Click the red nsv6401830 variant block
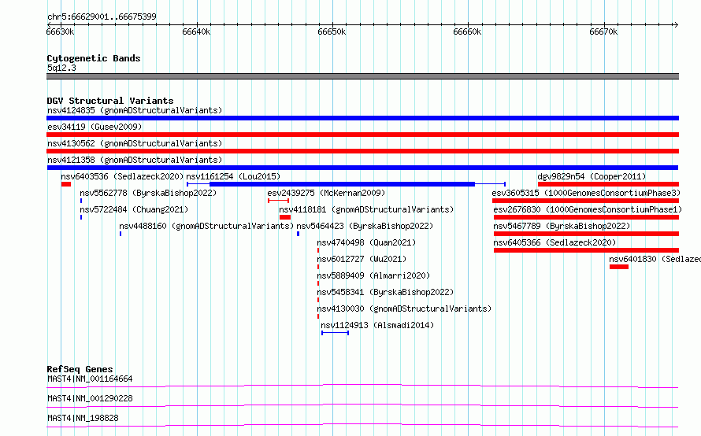The image size is (701, 436). (x=619, y=267)
